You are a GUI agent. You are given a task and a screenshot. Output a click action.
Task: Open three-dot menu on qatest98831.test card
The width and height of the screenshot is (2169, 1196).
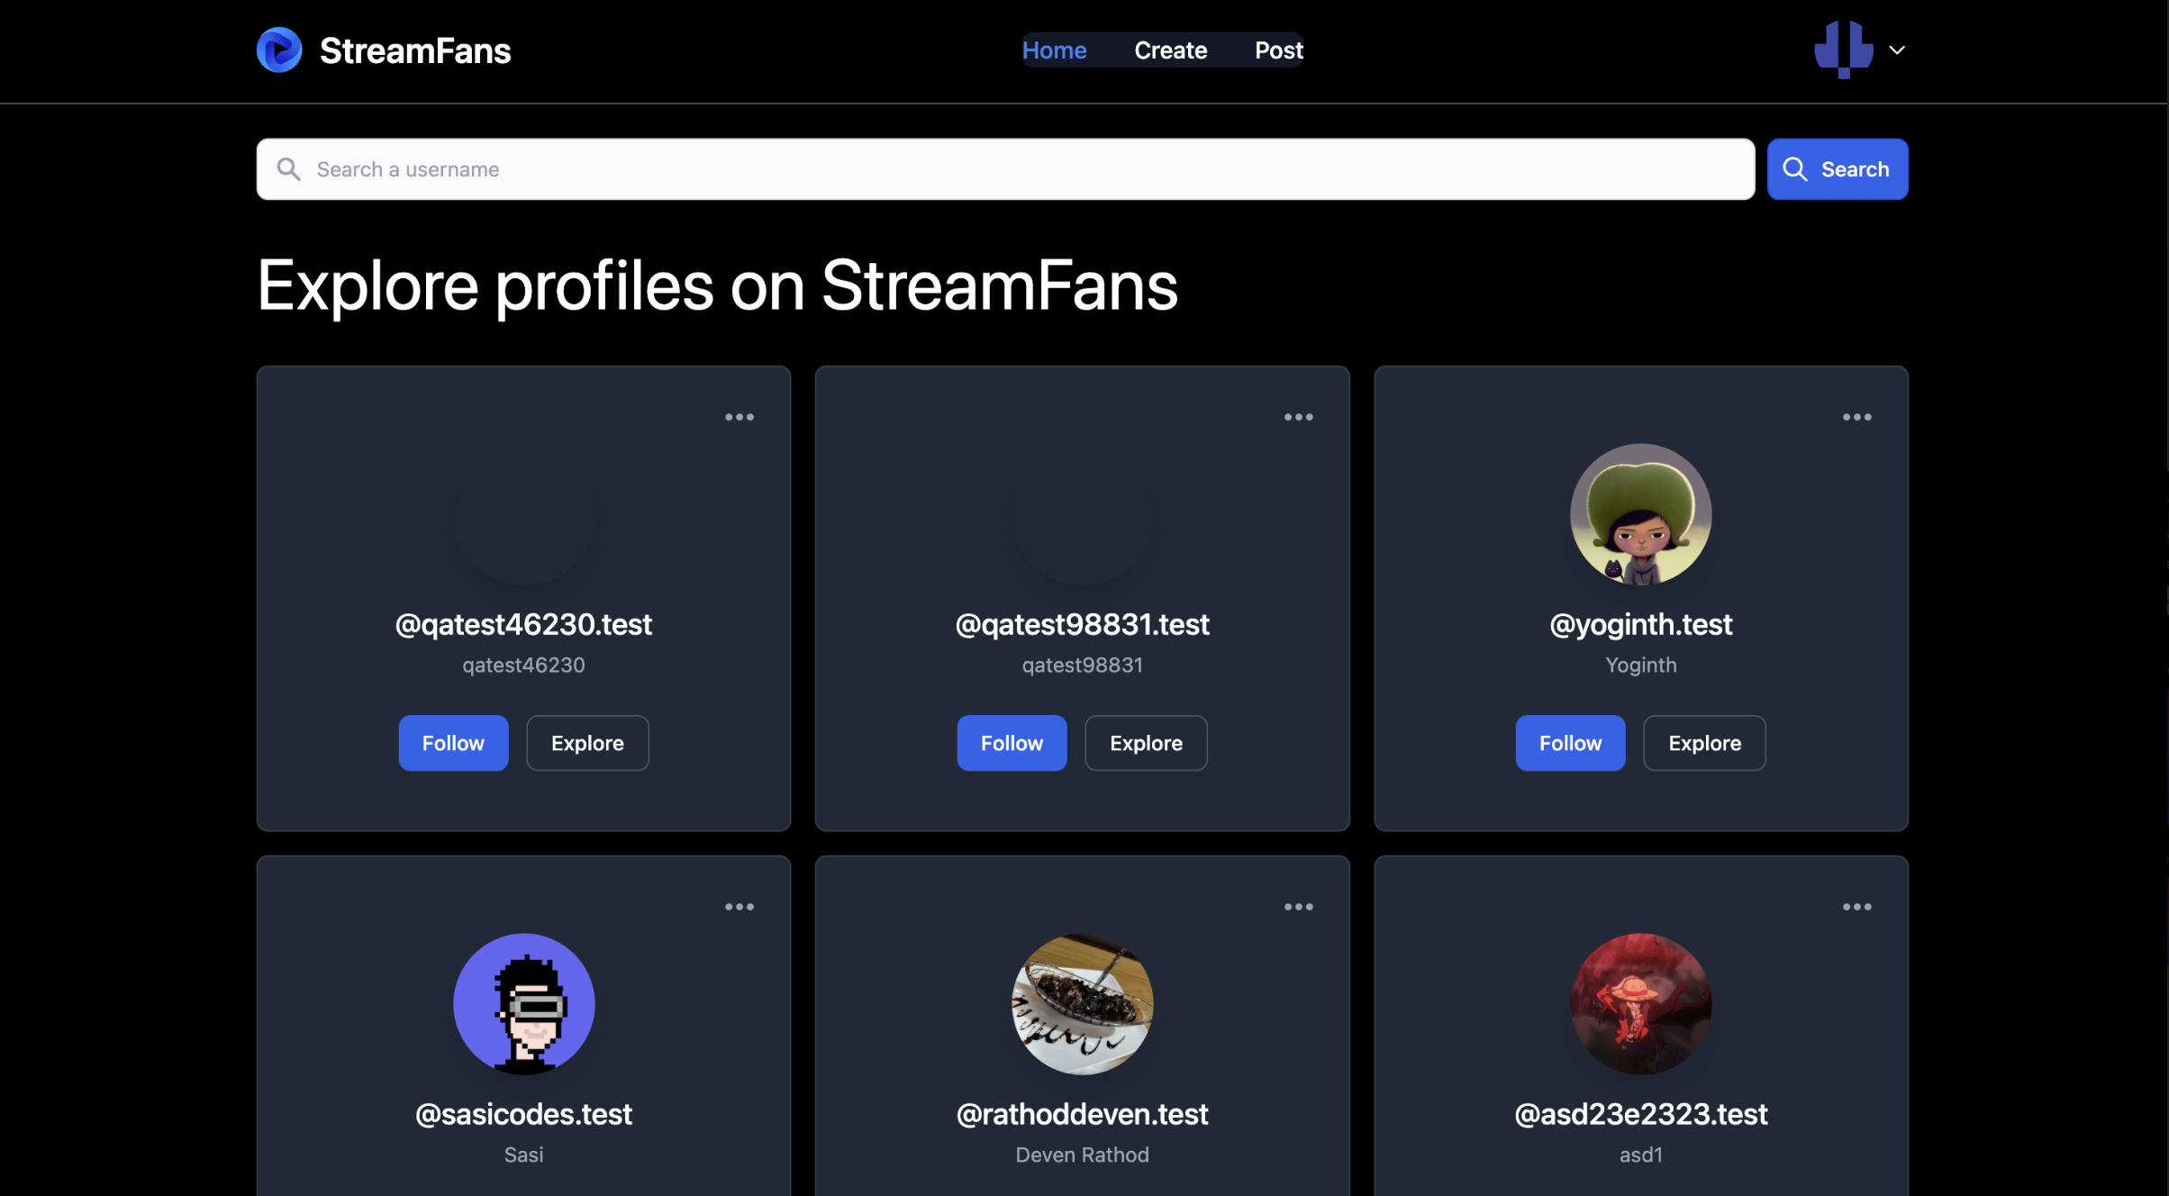(x=1298, y=417)
